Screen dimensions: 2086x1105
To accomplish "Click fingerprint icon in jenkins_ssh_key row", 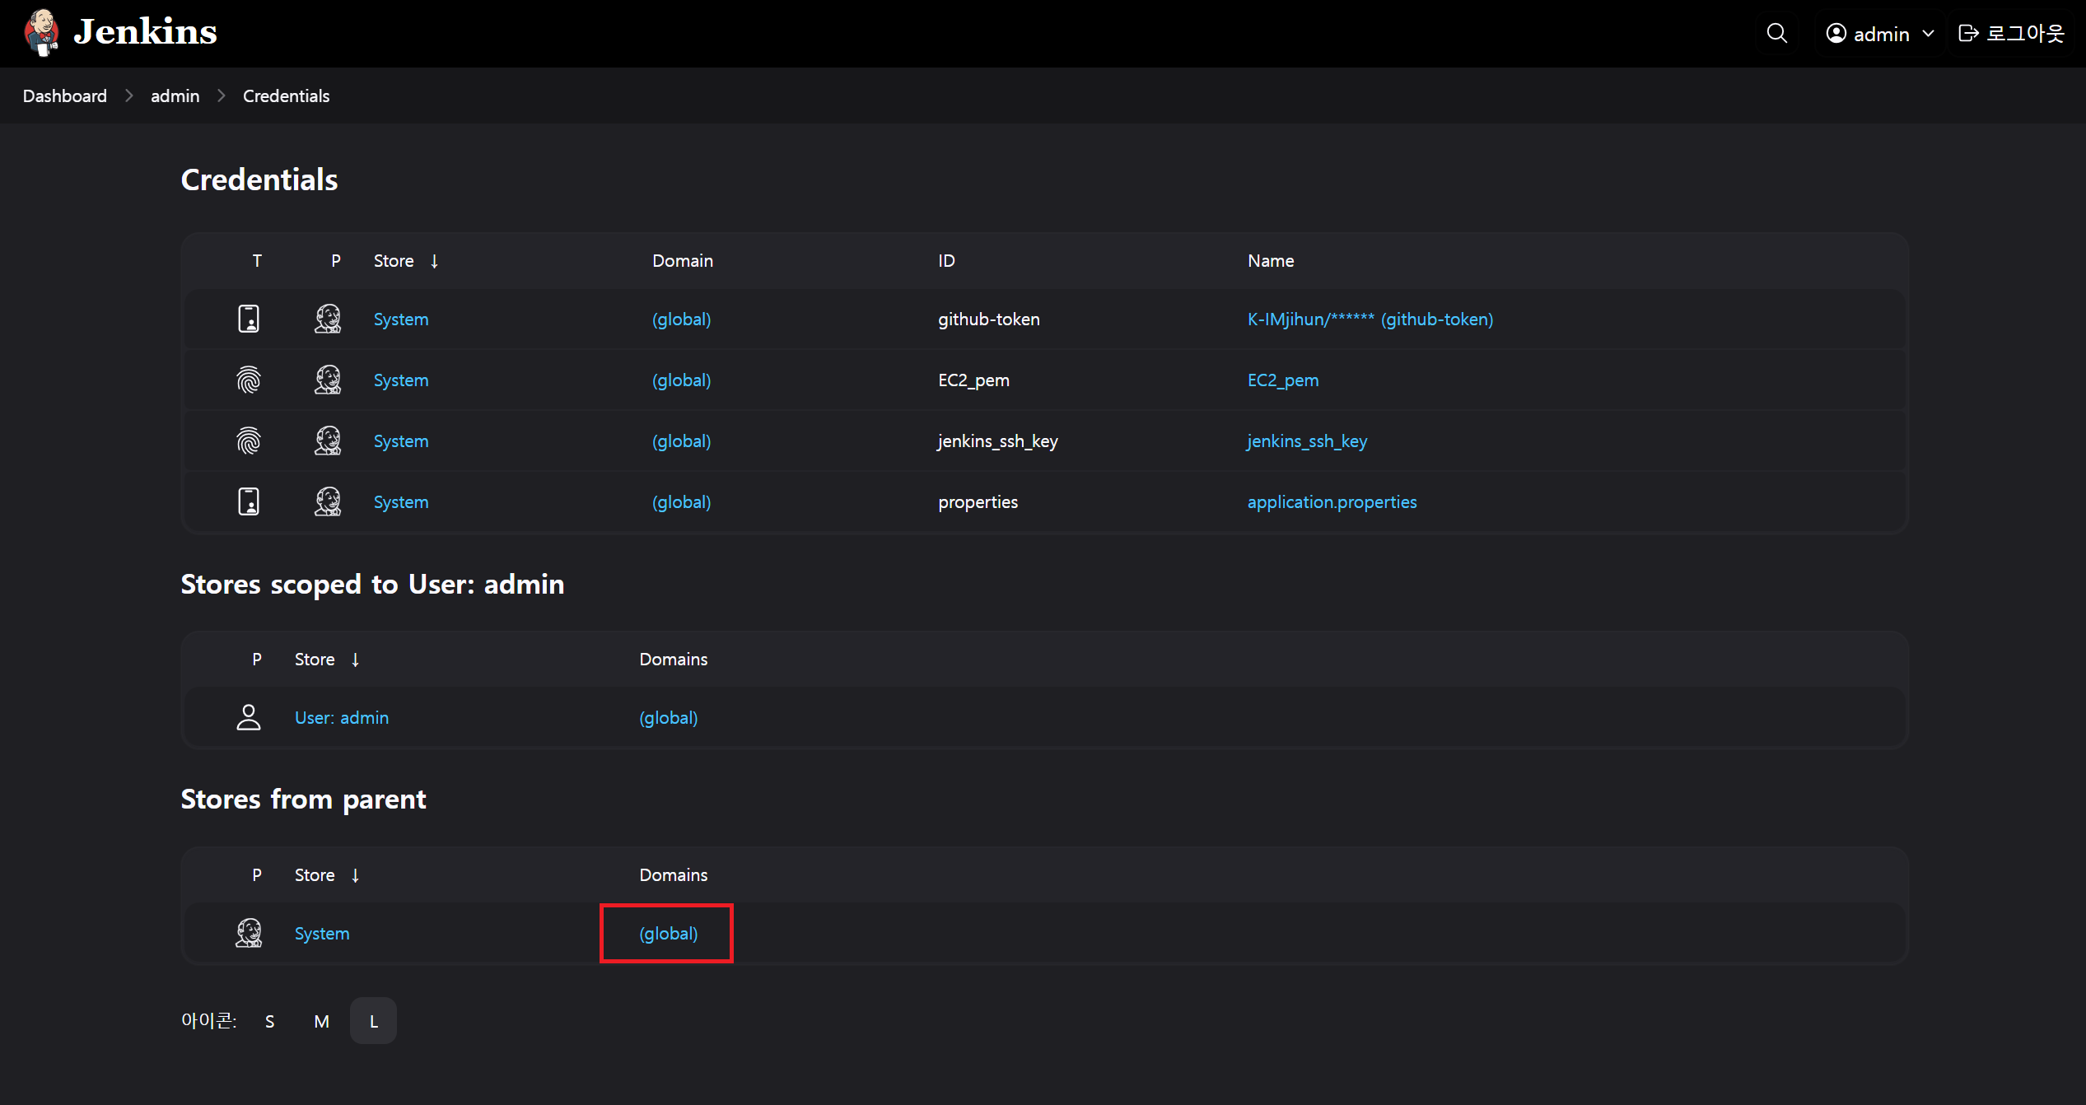I will click(249, 441).
